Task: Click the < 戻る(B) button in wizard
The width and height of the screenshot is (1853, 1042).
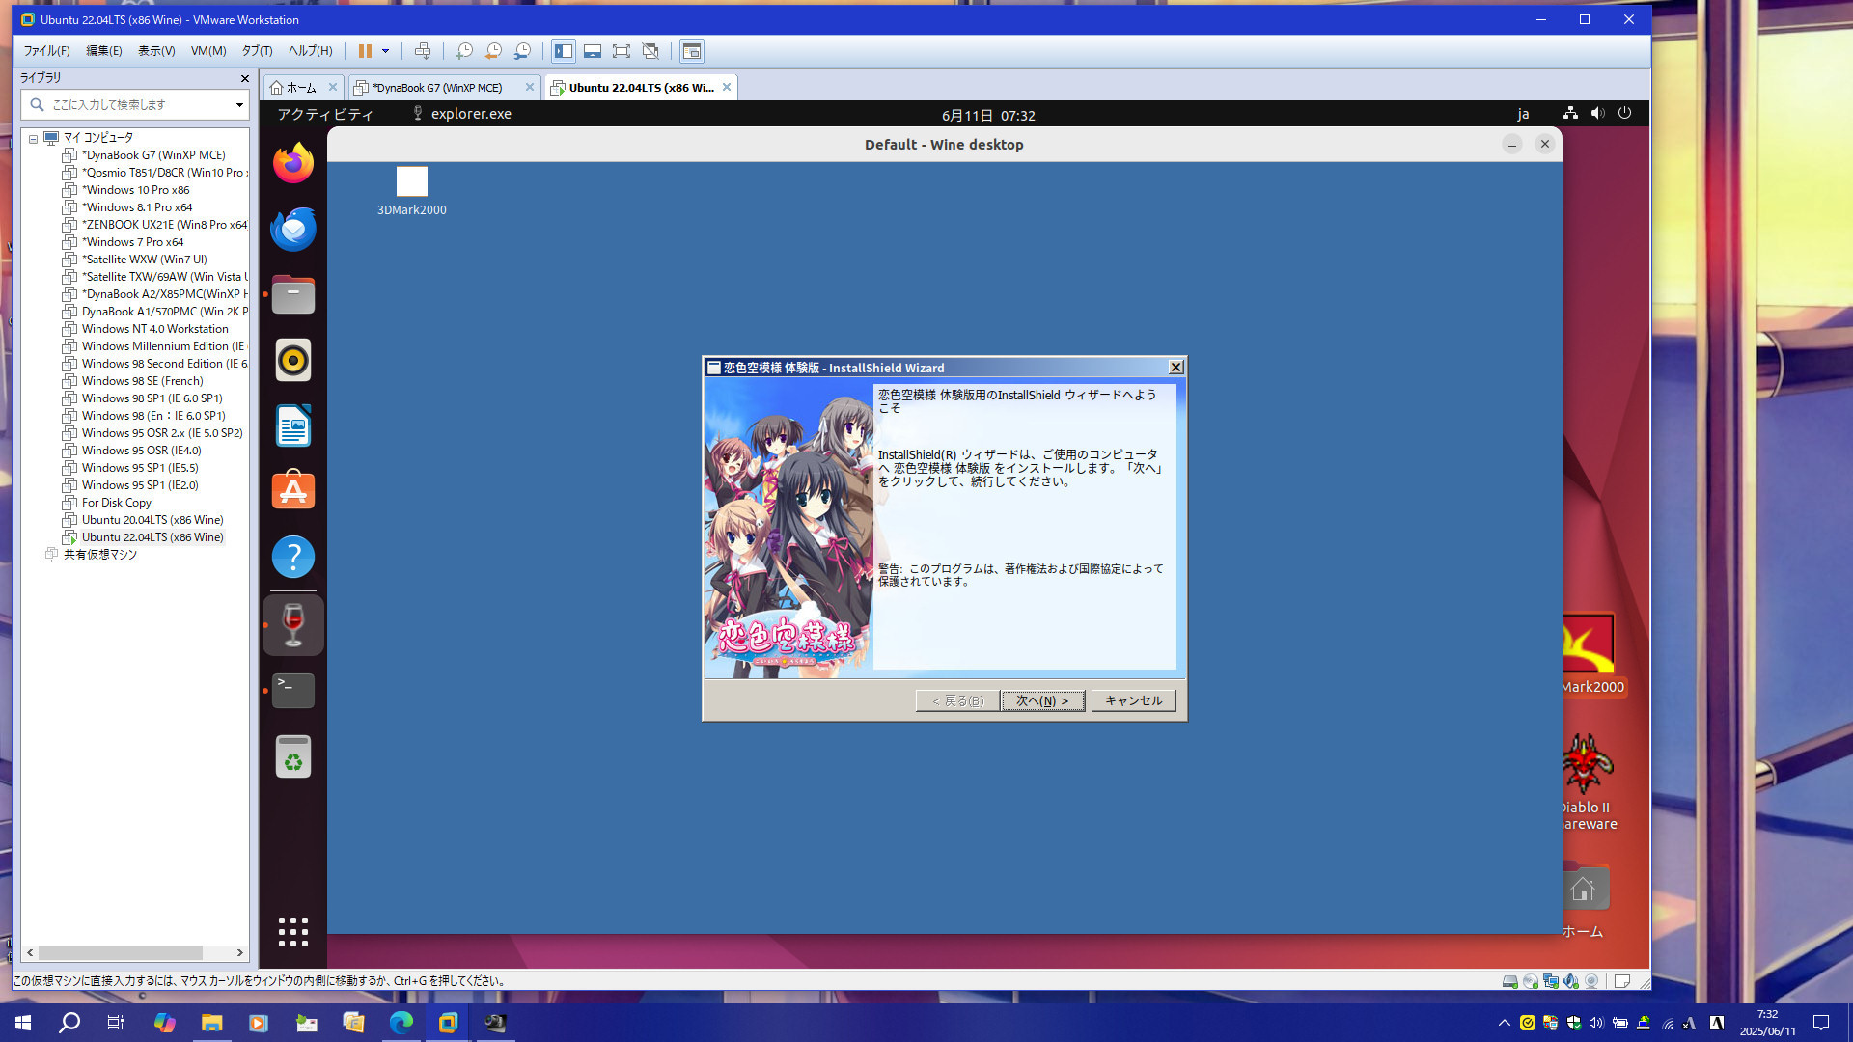Action: pos(957,700)
